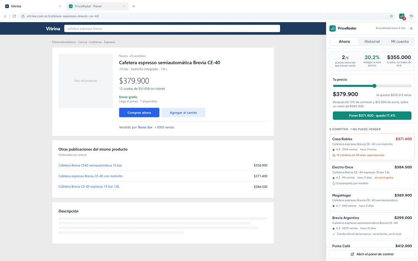Click star icon on Brevia Argentina card
418x261 pixels.
click(x=333, y=228)
